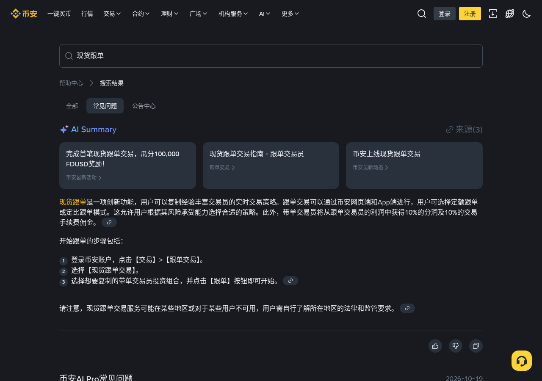Open 现货跟单交易指南 - 跟单交易员 source card
Screen dimensions: 542x381
(x=271, y=166)
